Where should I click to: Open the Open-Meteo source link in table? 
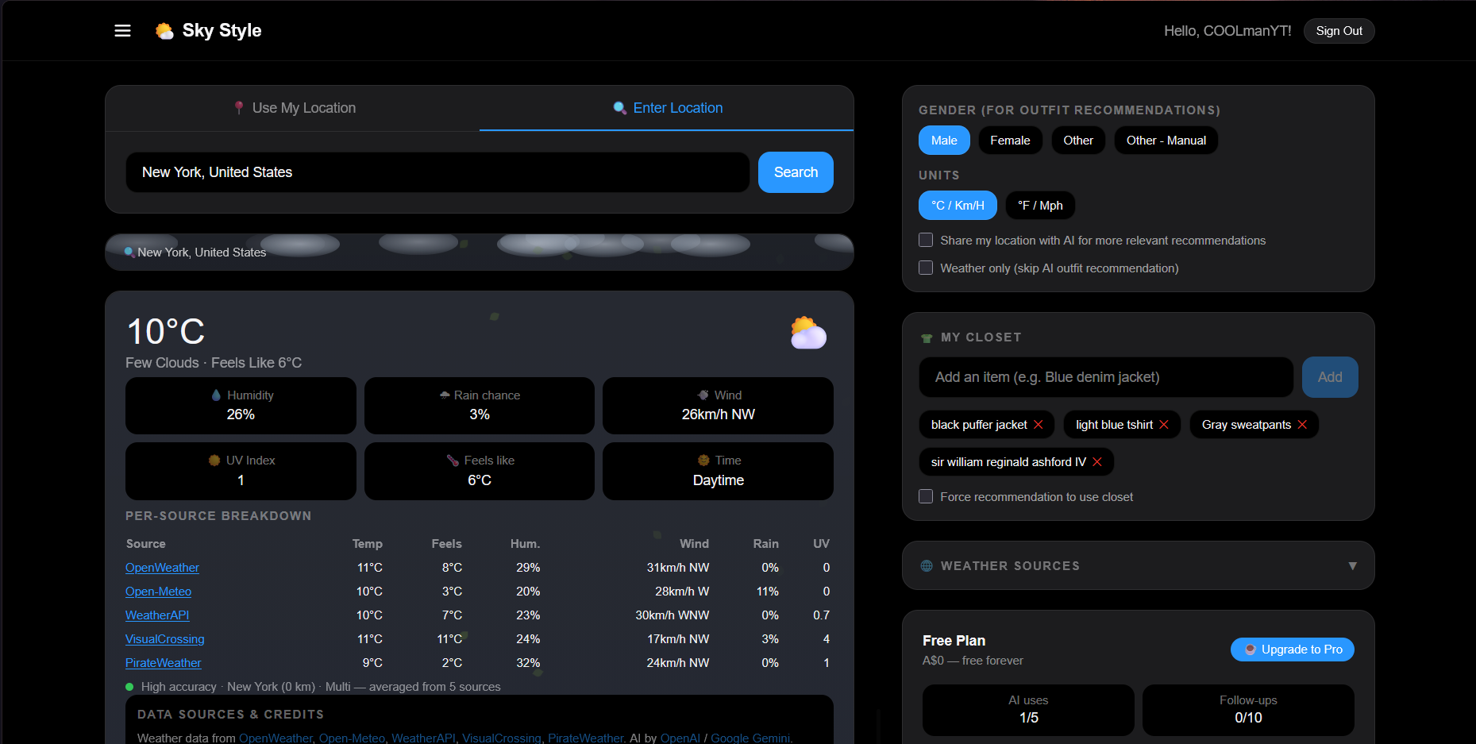coord(158,592)
